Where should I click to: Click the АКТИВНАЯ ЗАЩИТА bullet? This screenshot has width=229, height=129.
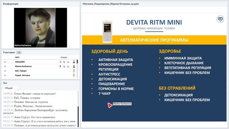pyautogui.click(x=116, y=60)
